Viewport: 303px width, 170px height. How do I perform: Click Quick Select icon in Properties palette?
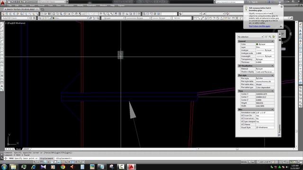pos(274,37)
